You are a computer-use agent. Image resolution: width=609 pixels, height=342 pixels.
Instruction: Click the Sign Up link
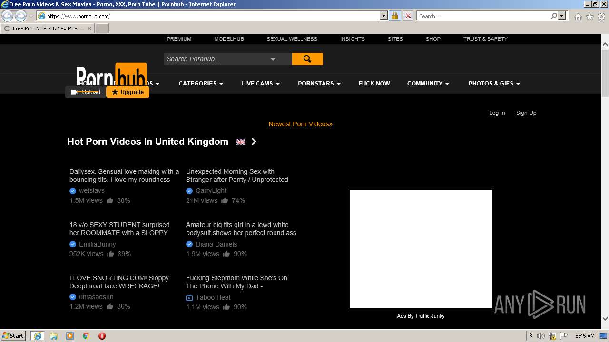(526, 113)
